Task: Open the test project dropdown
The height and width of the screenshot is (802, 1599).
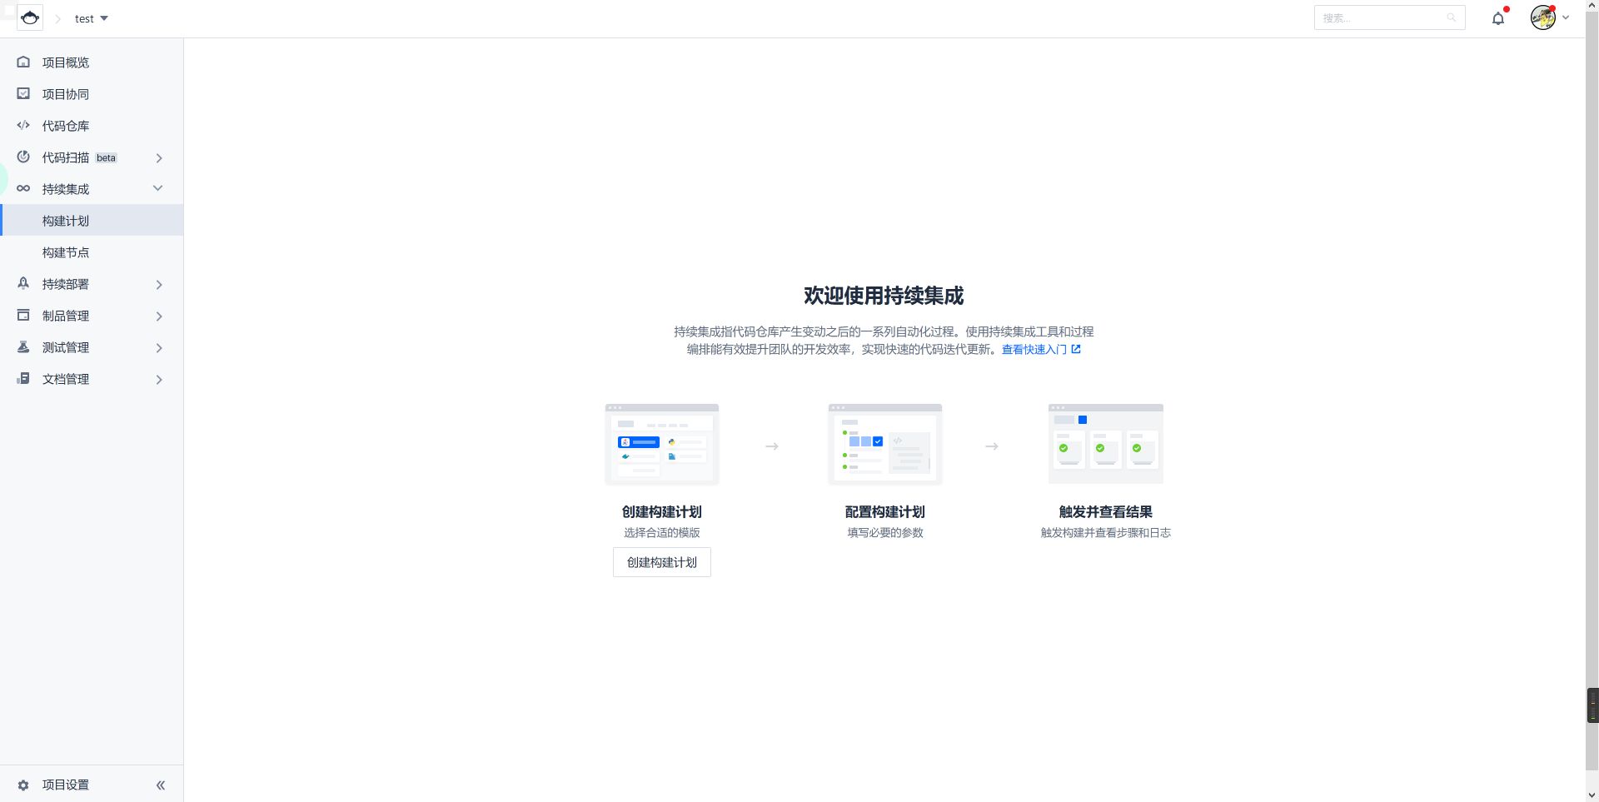Action: coord(90,18)
